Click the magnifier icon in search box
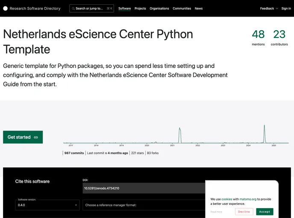 coord(73,9)
